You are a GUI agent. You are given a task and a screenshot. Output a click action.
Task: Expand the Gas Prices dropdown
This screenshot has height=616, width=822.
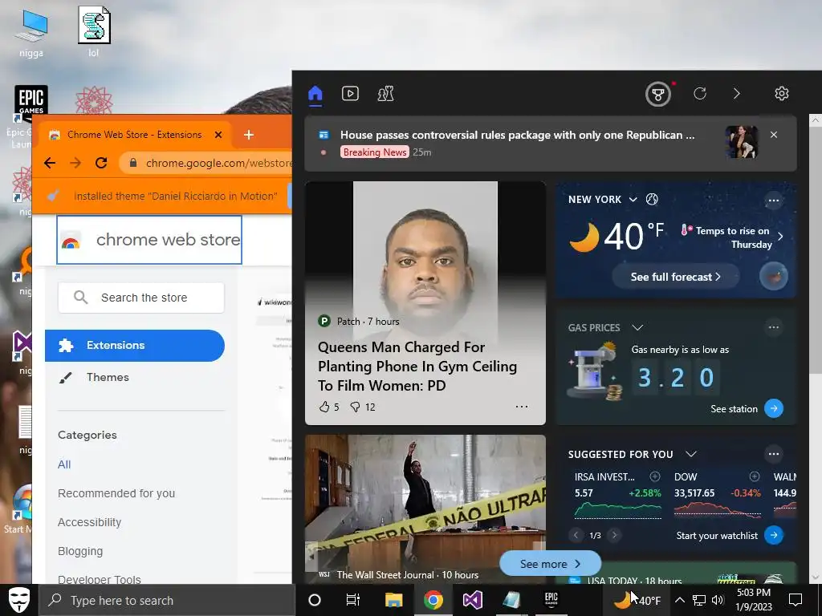pyautogui.click(x=637, y=328)
